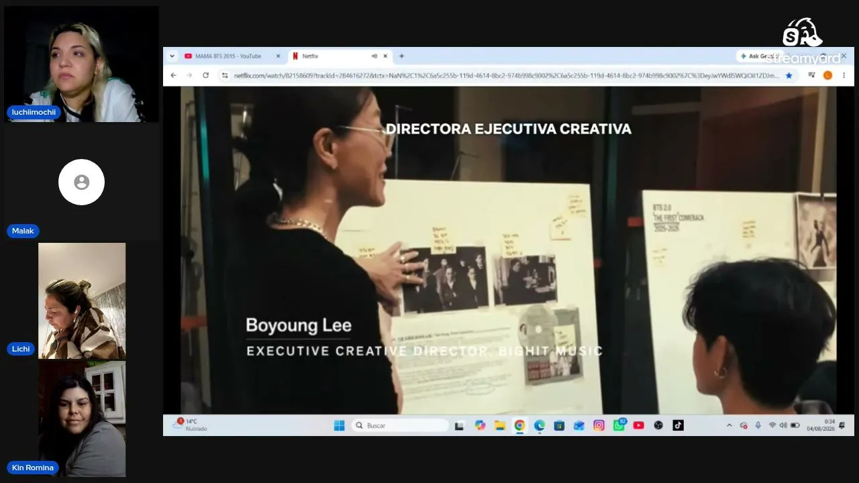Expand the tab search dropdown arrow

tap(172, 56)
